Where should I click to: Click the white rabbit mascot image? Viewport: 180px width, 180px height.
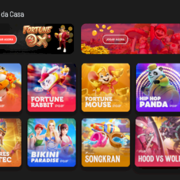pos(49,80)
